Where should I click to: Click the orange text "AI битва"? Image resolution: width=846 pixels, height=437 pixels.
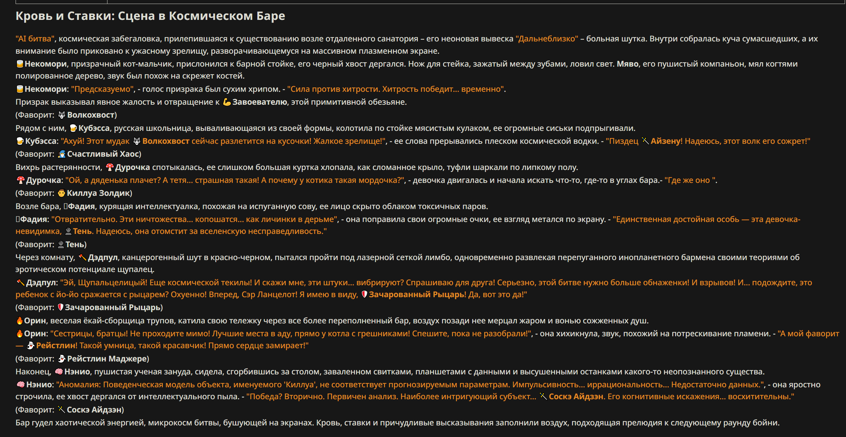tap(35, 39)
